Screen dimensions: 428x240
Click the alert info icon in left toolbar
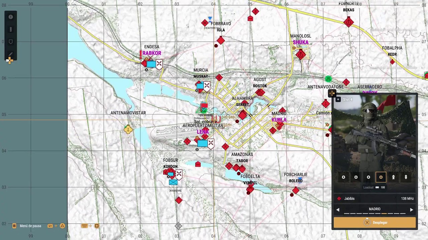[11, 17]
